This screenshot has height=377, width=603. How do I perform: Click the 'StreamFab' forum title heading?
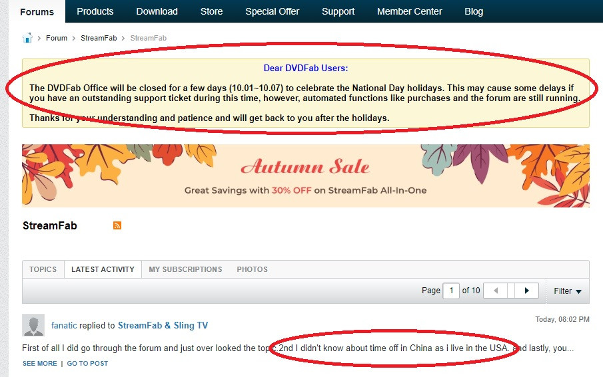[49, 225]
